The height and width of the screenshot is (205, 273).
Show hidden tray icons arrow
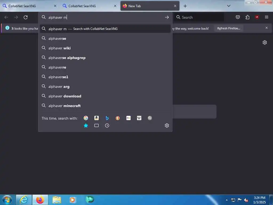coord(227,200)
